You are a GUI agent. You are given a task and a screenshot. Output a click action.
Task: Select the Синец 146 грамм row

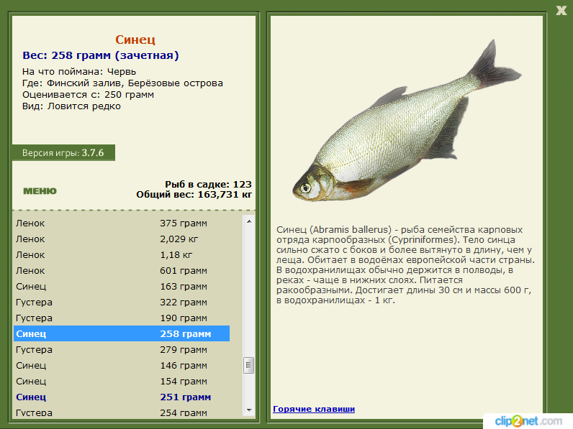pyautogui.click(x=122, y=366)
